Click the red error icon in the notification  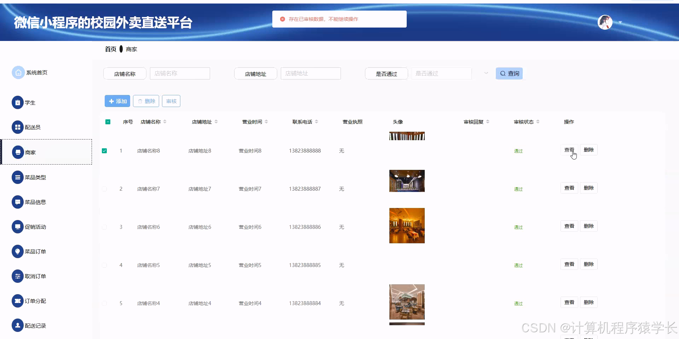pyautogui.click(x=283, y=19)
